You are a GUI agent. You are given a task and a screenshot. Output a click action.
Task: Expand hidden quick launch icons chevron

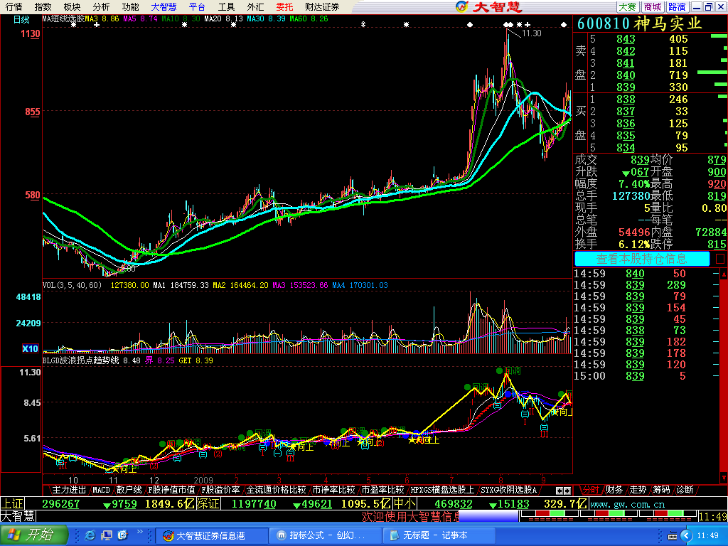[139, 532]
